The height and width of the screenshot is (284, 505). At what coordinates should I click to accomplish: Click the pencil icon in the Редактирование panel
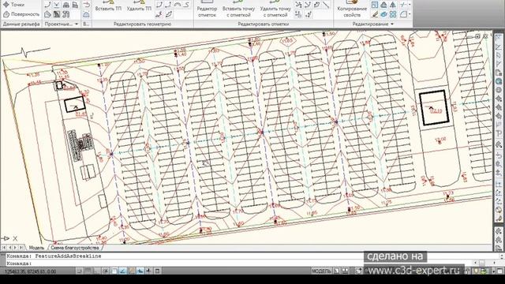(x=375, y=14)
